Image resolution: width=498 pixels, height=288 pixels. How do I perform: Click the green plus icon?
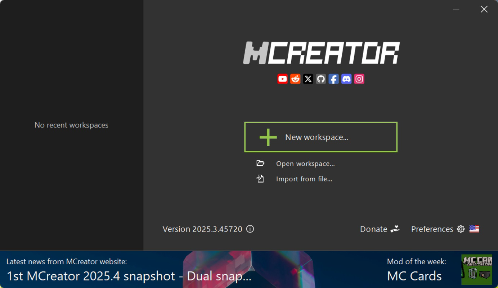click(x=268, y=137)
